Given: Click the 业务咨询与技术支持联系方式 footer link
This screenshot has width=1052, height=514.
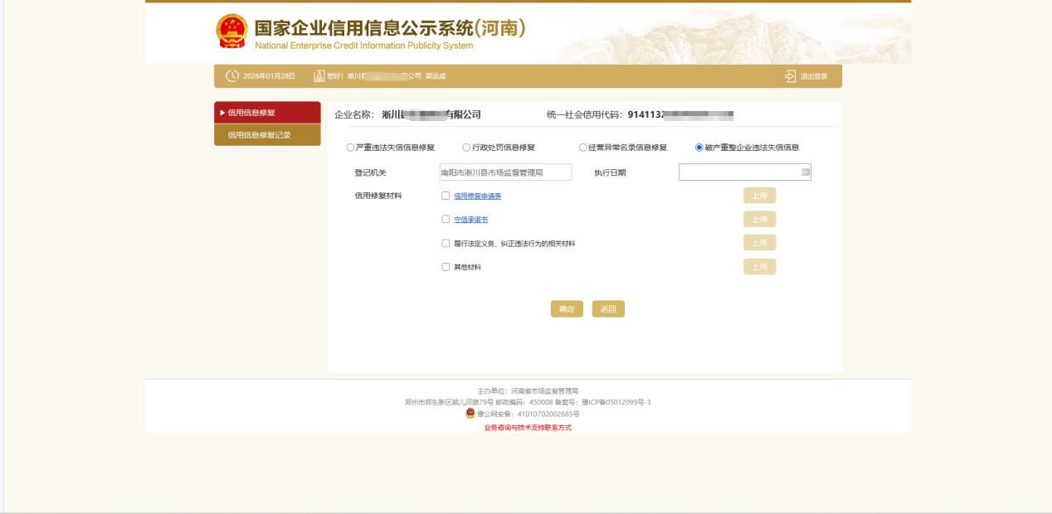Looking at the screenshot, I should point(528,428).
